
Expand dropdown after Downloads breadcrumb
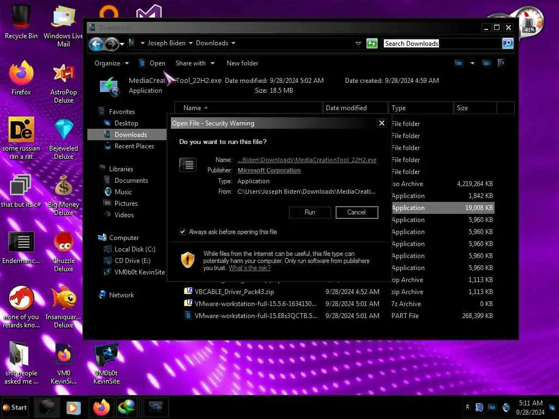coord(233,43)
